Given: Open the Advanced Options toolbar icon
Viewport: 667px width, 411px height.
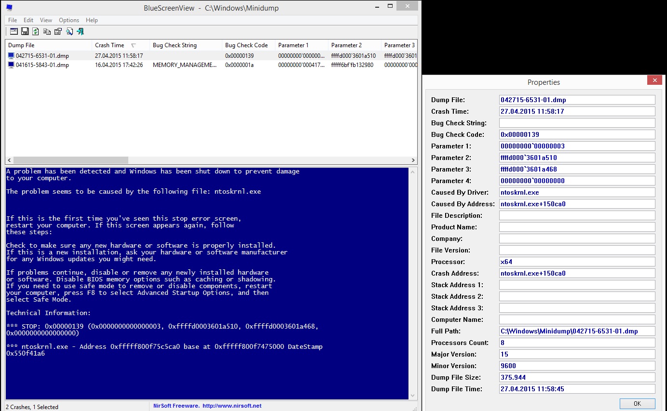Looking at the screenshot, I should click(14, 31).
